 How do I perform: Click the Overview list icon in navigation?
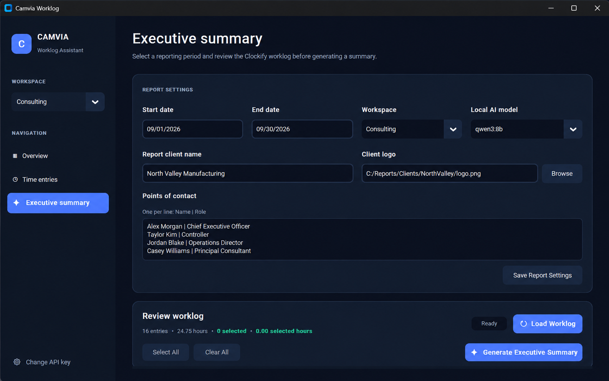[x=15, y=156]
